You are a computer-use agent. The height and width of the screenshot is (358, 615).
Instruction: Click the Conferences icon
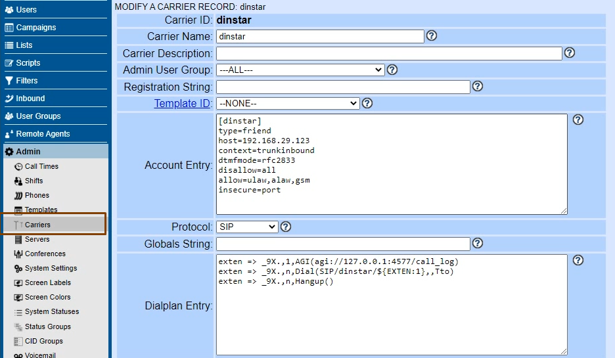(x=18, y=254)
